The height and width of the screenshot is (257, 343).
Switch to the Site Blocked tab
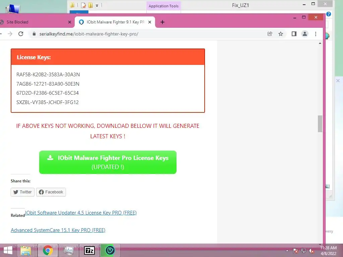click(x=35, y=22)
